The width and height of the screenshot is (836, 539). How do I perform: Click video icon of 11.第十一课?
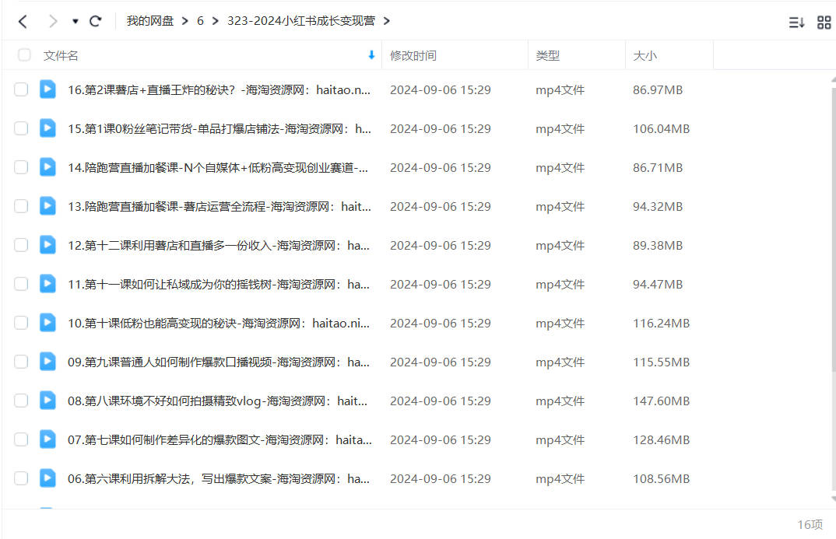tap(47, 283)
